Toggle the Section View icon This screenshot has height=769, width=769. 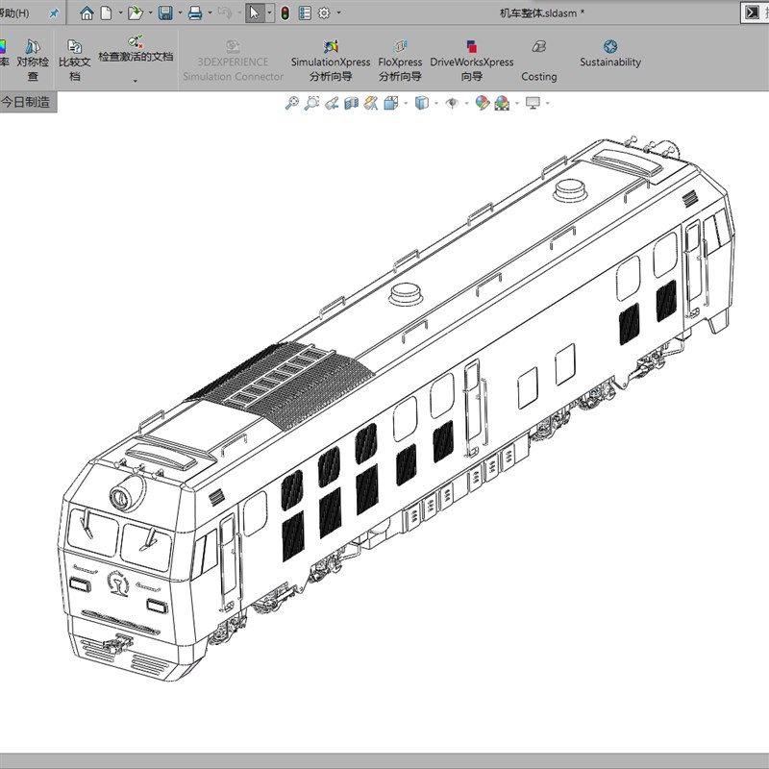(x=352, y=103)
